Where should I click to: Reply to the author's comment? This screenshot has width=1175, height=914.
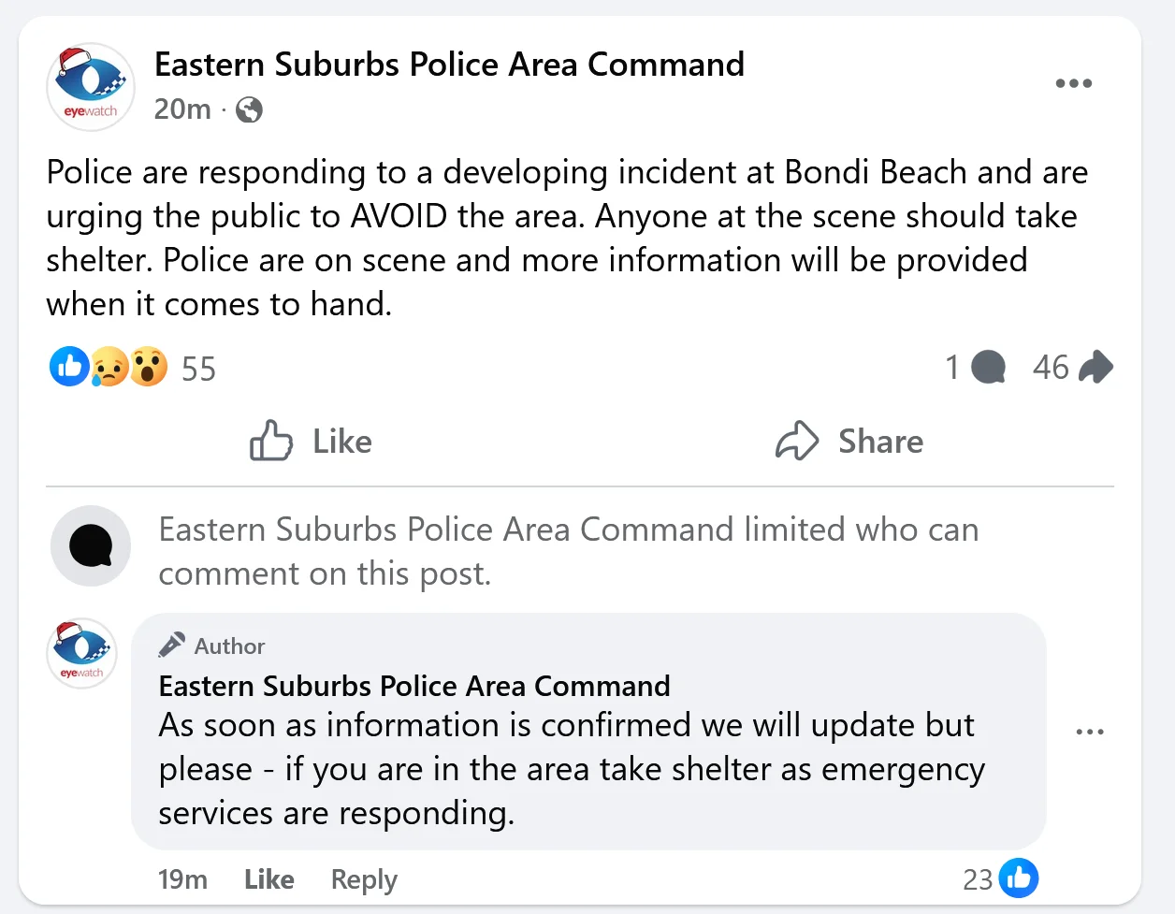(x=364, y=879)
